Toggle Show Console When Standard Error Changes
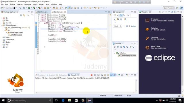This screenshot has width=184, height=103. pos(114,75)
